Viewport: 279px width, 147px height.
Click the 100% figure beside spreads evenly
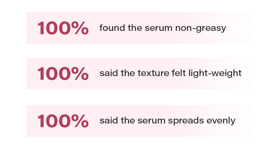(x=63, y=121)
